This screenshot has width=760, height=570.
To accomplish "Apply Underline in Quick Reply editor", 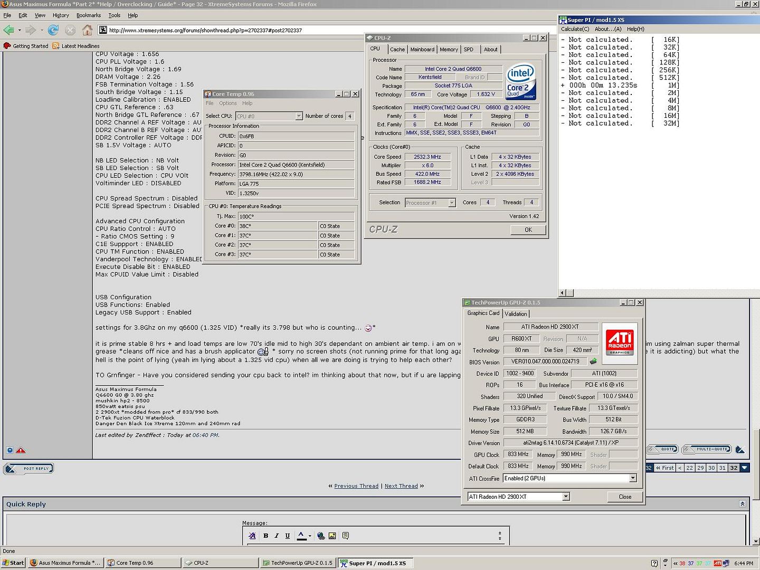I will 287,536.
